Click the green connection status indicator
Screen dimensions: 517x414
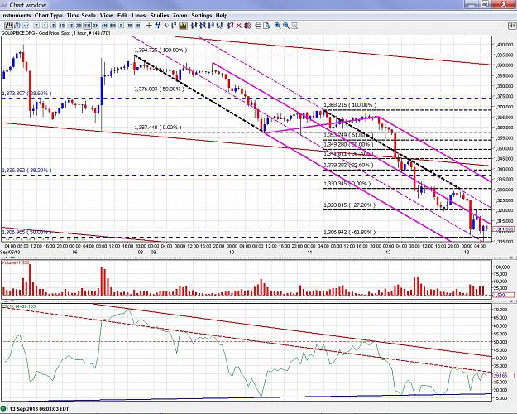coord(3,408)
